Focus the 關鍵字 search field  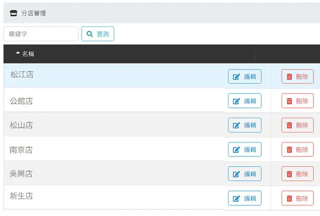(41, 34)
